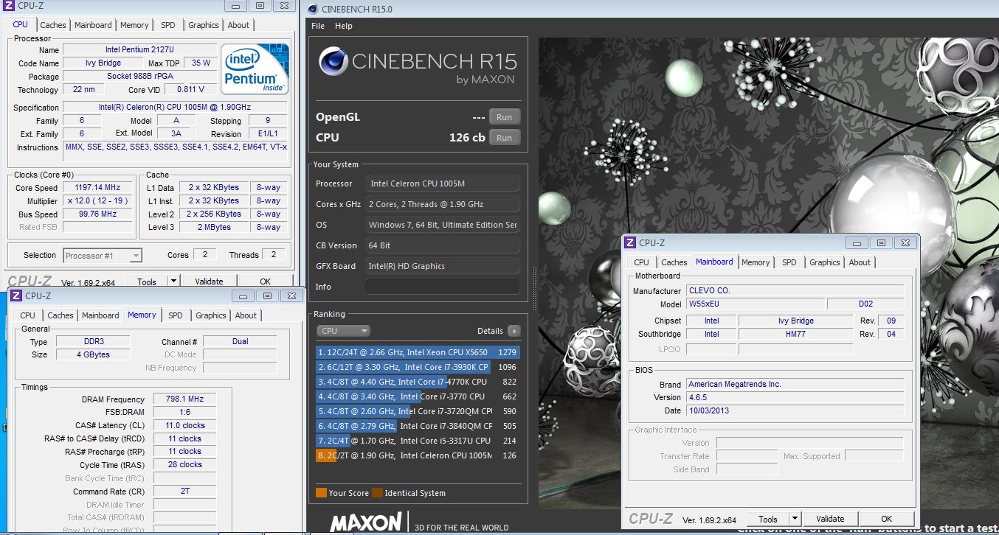Switch to Mainboard tab in top CPU-Z window

point(93,25)
